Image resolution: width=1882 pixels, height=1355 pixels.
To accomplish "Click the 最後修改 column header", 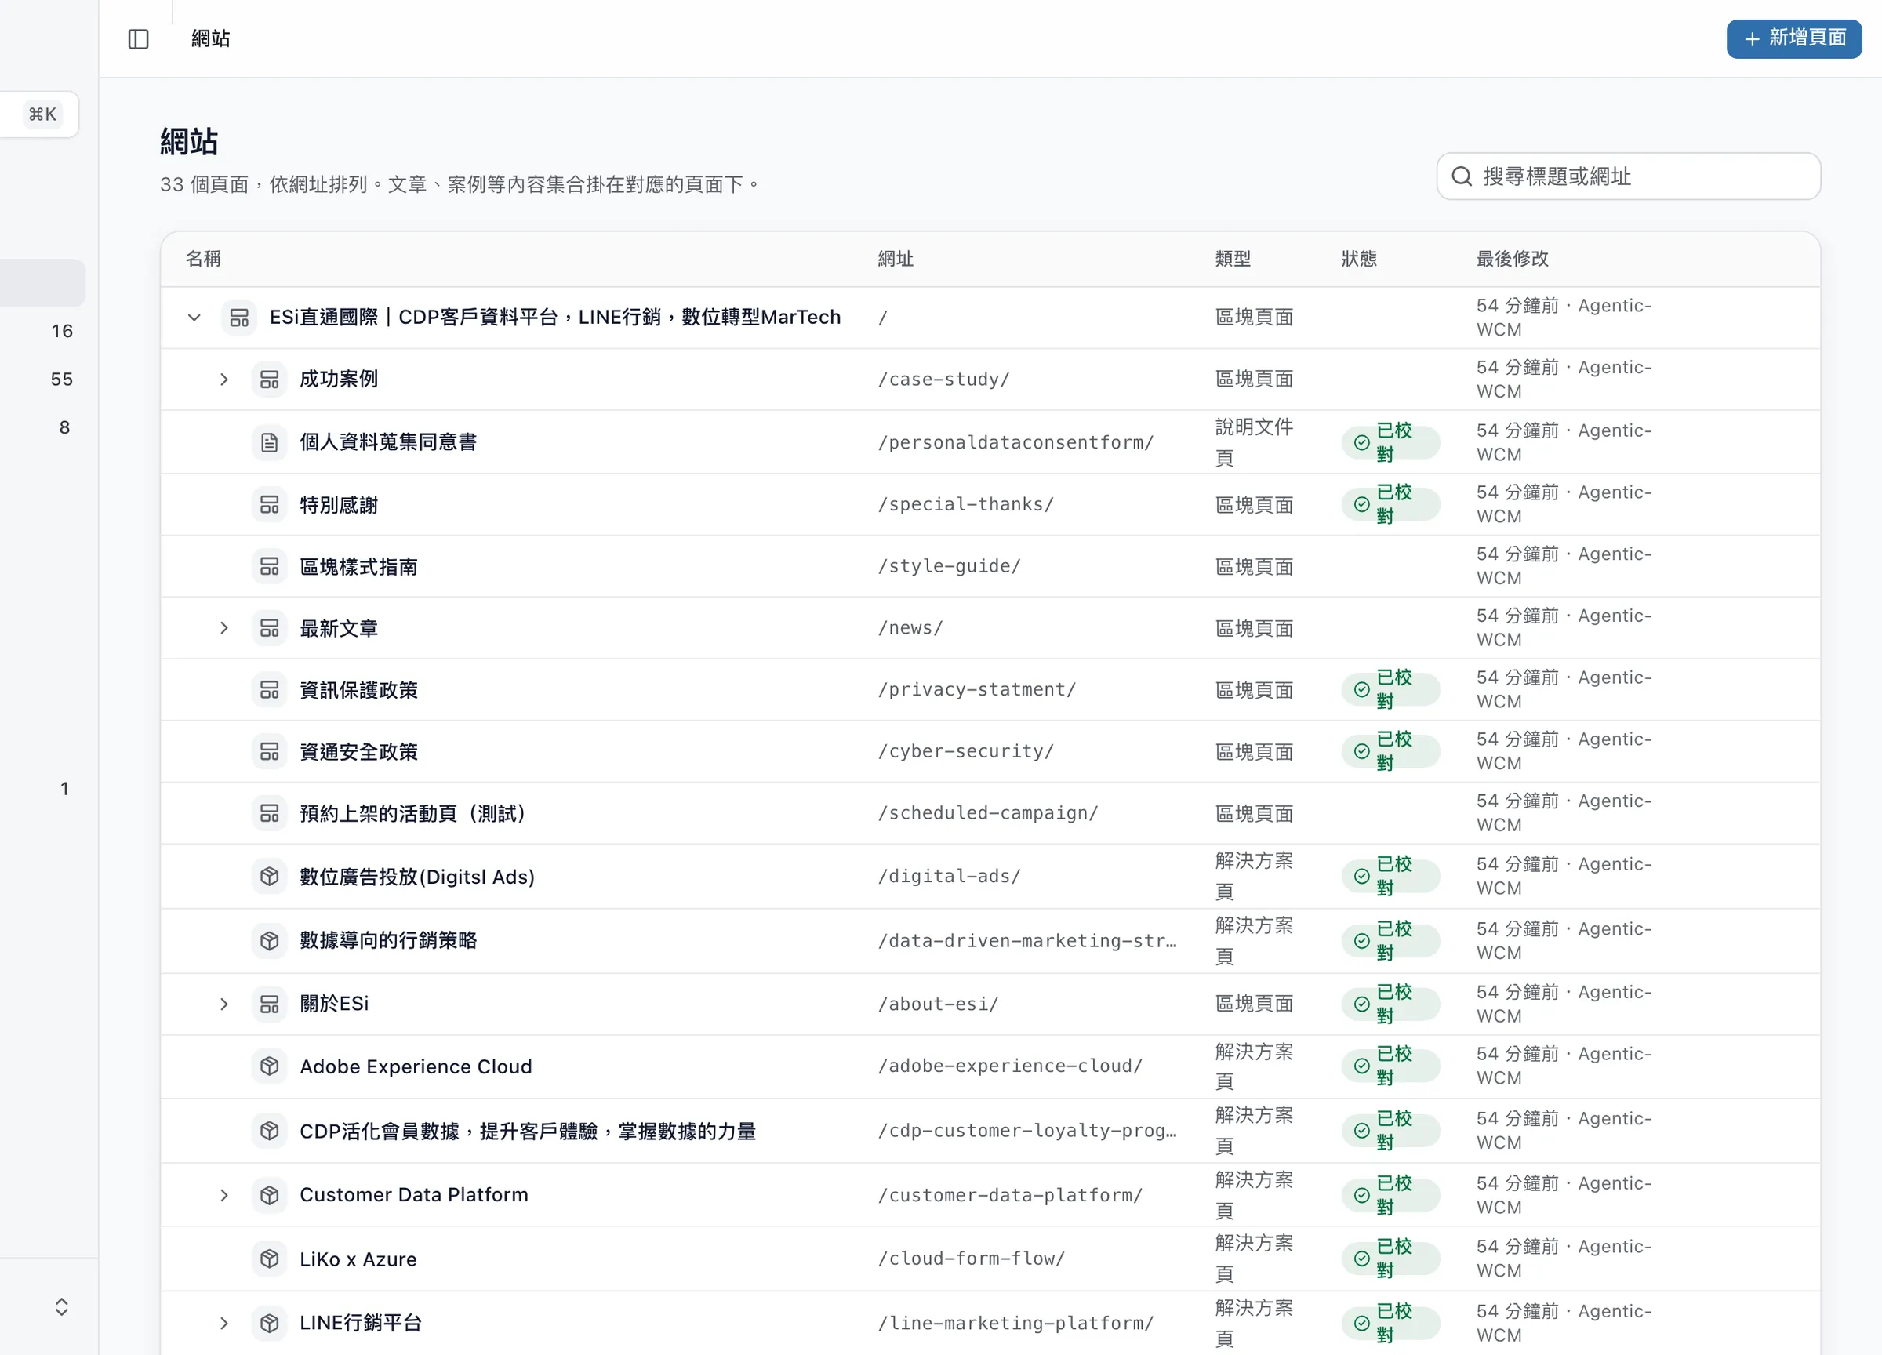I will (1512, 259).
